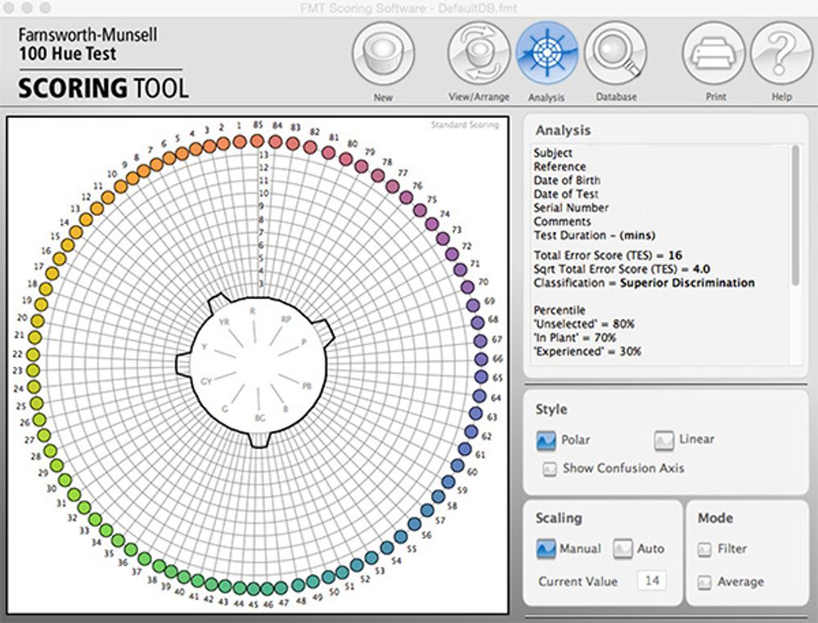
Task: Toggle the Filter mode checkbox
Action: coord(704,549)
